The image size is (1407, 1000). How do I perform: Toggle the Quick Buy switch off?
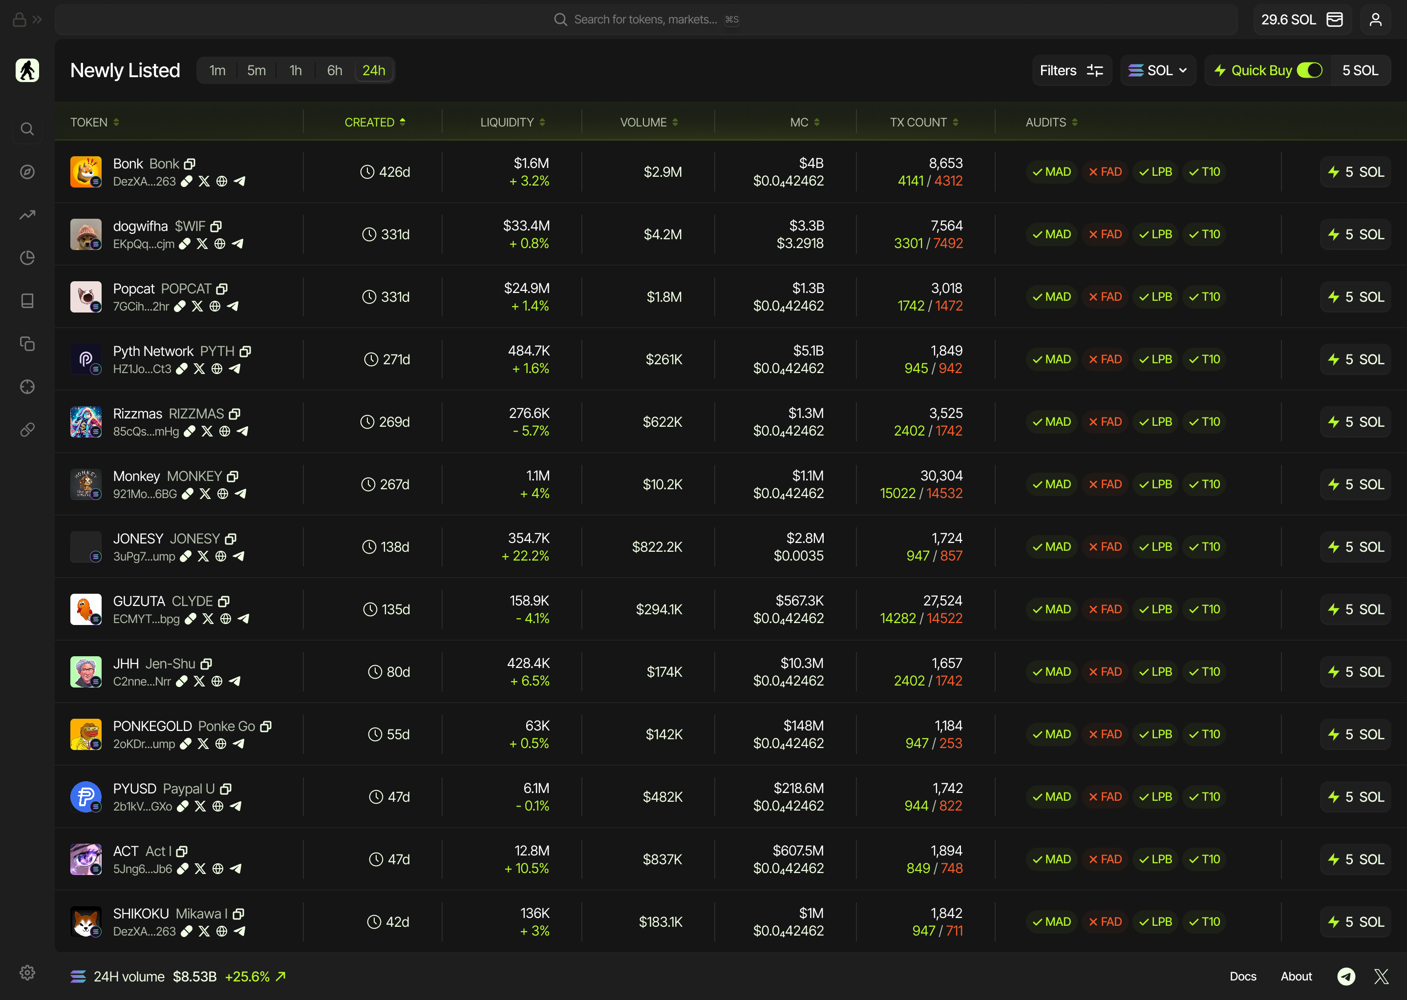pos(1309,70)
